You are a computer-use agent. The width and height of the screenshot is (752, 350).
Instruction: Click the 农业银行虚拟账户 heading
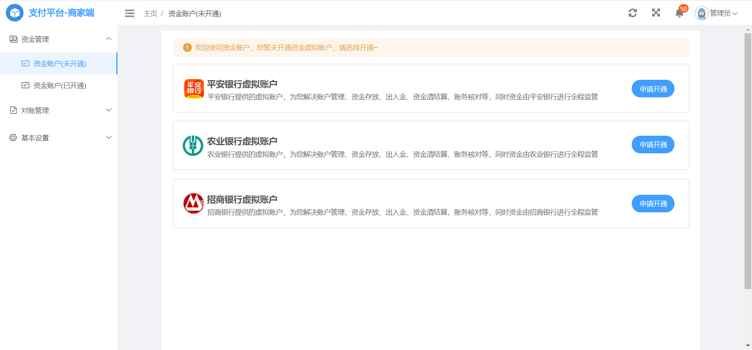pyautogui.click(x=242, y=141)
